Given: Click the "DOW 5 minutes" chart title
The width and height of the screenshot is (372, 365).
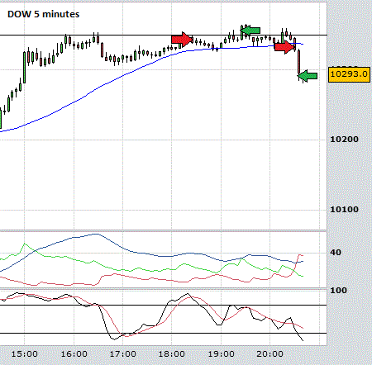Looking at the screenshot, I should pos(43,14).
